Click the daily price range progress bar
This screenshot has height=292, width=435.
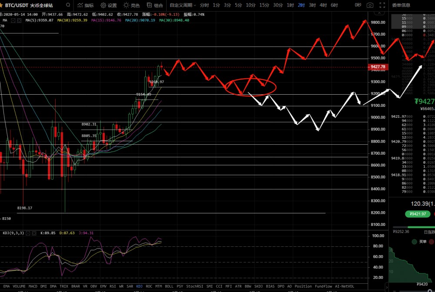coord(413,227)
